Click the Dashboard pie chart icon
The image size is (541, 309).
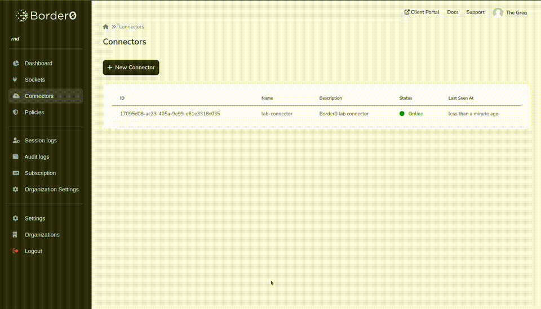coord(16,64)
